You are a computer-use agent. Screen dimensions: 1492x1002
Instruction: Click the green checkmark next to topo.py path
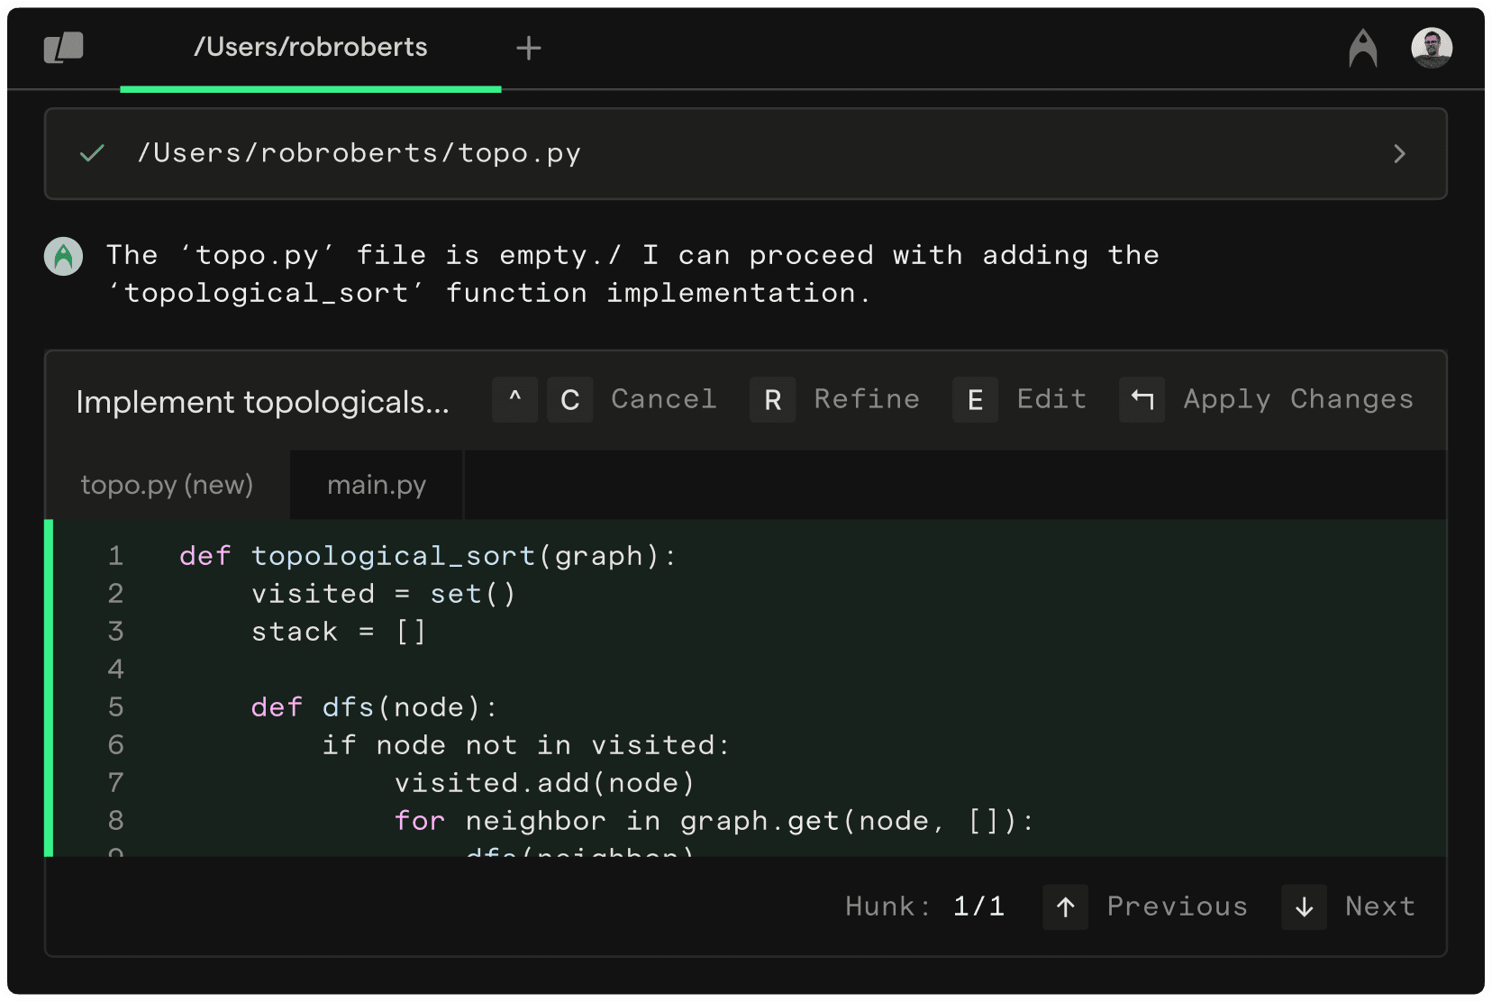pos(92,154)
